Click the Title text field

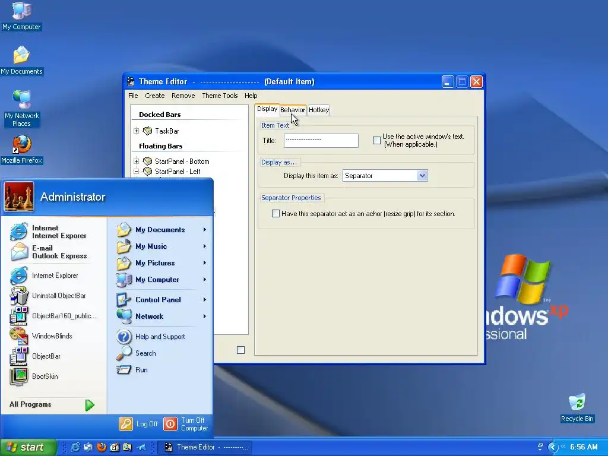(321, 140)
